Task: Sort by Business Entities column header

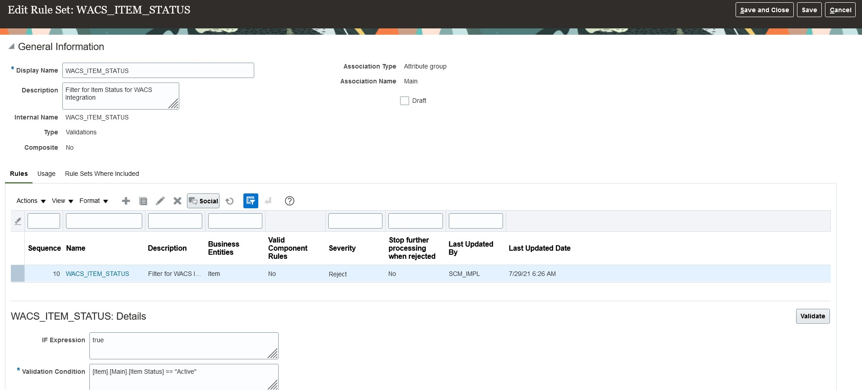Action: coord(224,248)
